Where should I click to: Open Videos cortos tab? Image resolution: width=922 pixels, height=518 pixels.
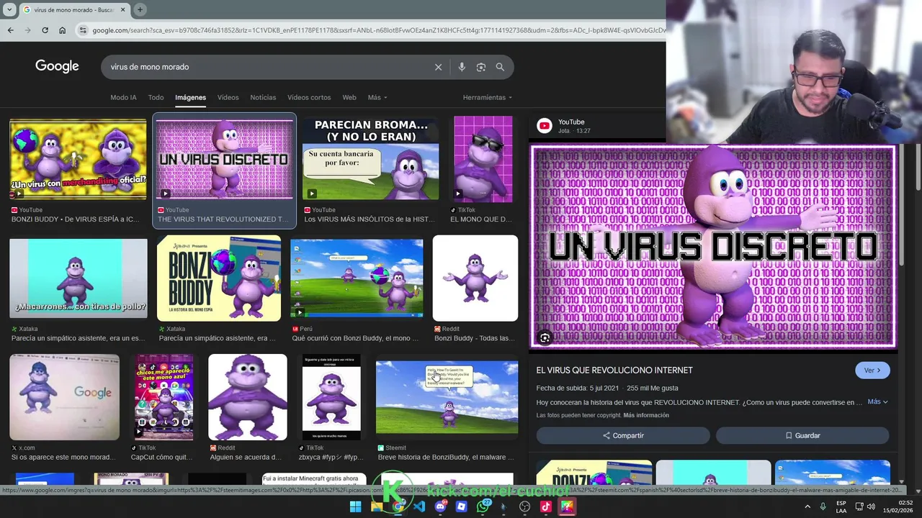coord(309,97)
